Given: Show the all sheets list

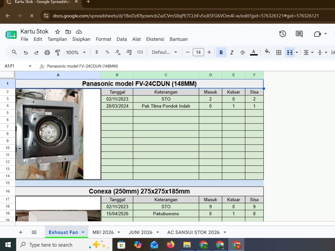Looking at the screenshot, I should click(x=34, y=232).
